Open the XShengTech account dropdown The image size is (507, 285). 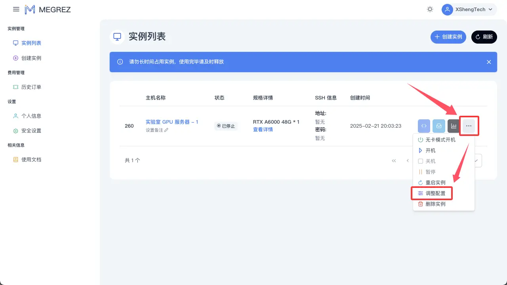[469, 9]
